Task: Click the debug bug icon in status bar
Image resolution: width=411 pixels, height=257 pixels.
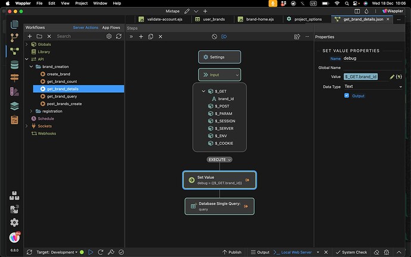Action: pos(387,252)
